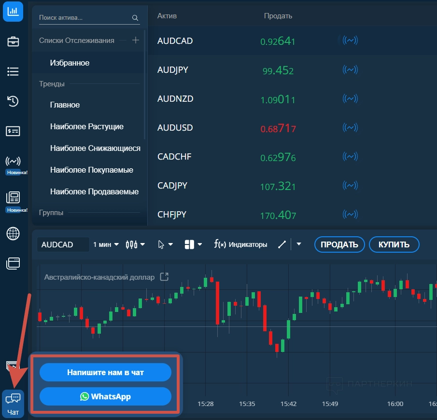Open the trading signals sidebar icon
The image size is (437, 420).
(13, 161)
